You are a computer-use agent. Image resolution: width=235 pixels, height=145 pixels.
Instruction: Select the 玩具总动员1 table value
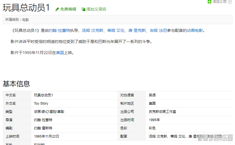click(44, 95)
